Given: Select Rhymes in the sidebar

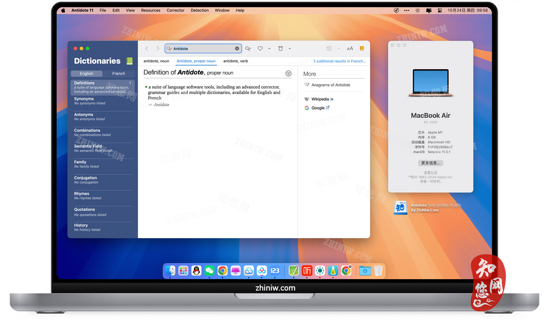Looking at the screenshot, I should pyautogui.click(x=102, y=196).
